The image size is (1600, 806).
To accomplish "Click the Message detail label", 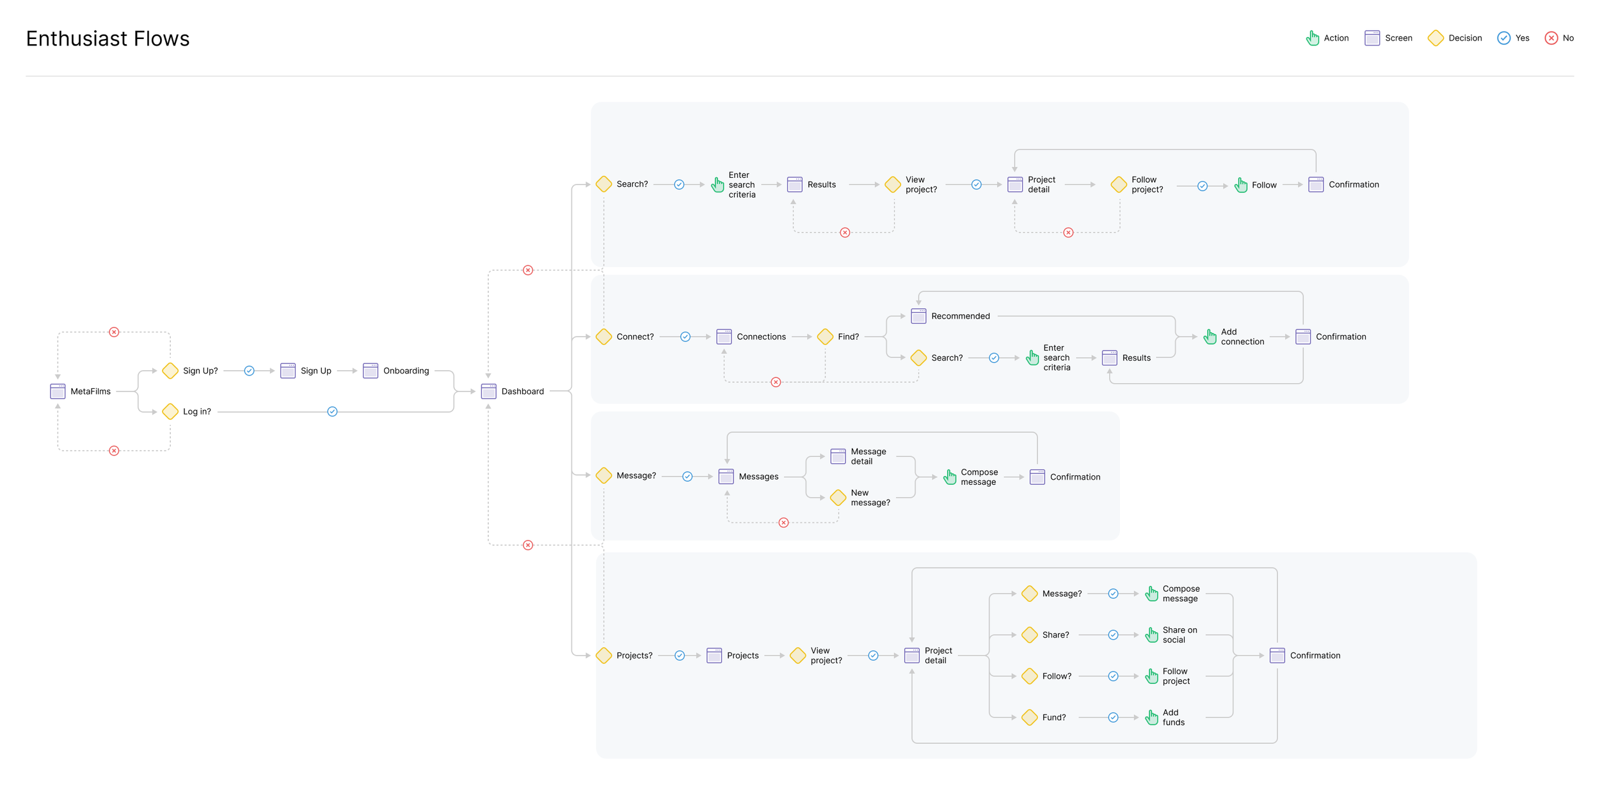I will 868,456.
